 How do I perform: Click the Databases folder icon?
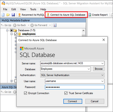[x=15, y=30]
